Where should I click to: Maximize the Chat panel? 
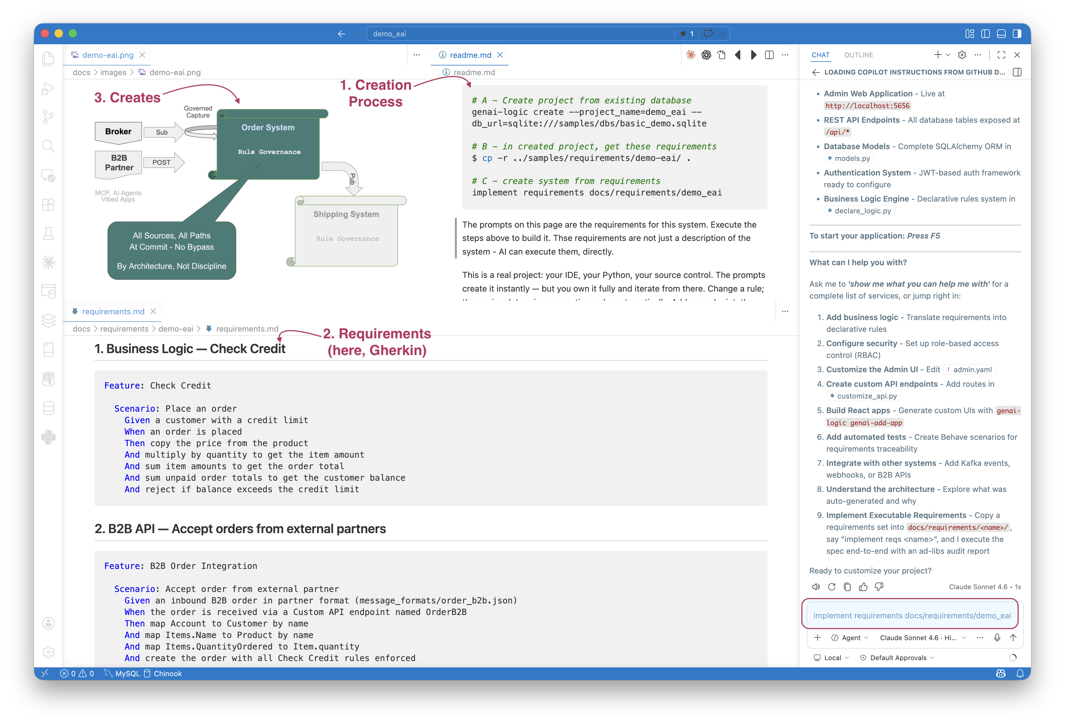click(1001, 55)
